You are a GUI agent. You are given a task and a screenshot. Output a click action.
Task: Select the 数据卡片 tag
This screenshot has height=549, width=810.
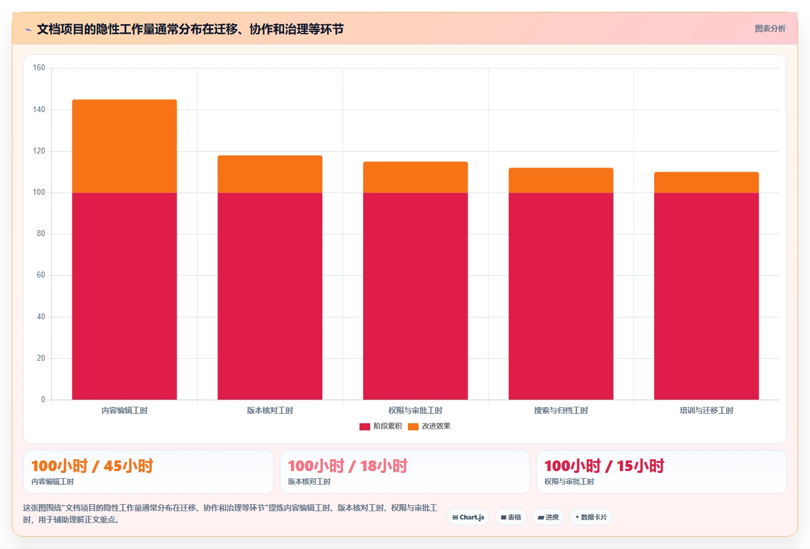point(591,517)
